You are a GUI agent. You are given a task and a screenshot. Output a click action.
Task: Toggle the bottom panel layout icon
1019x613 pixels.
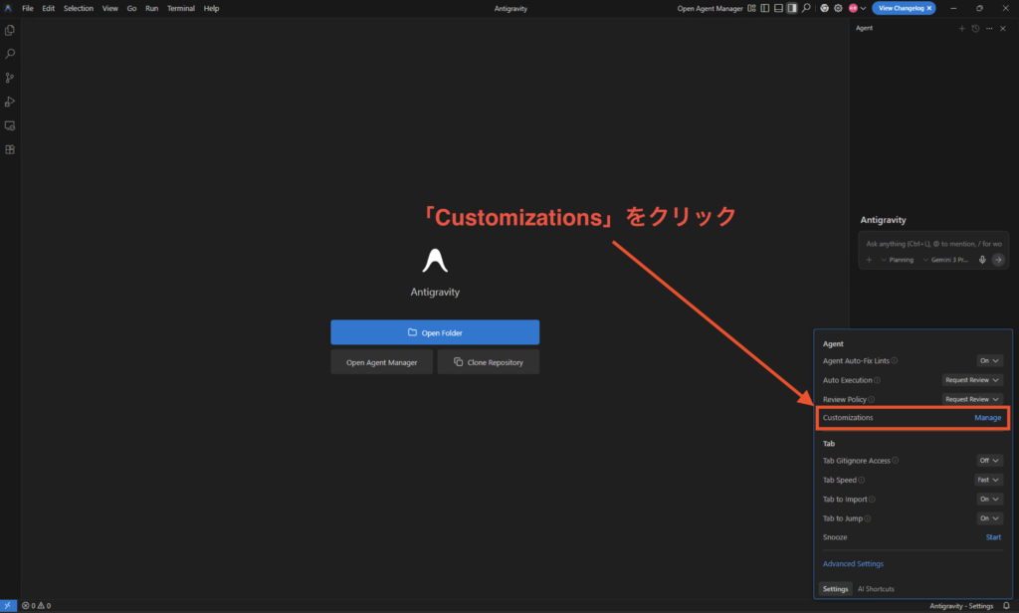[778, 8]
